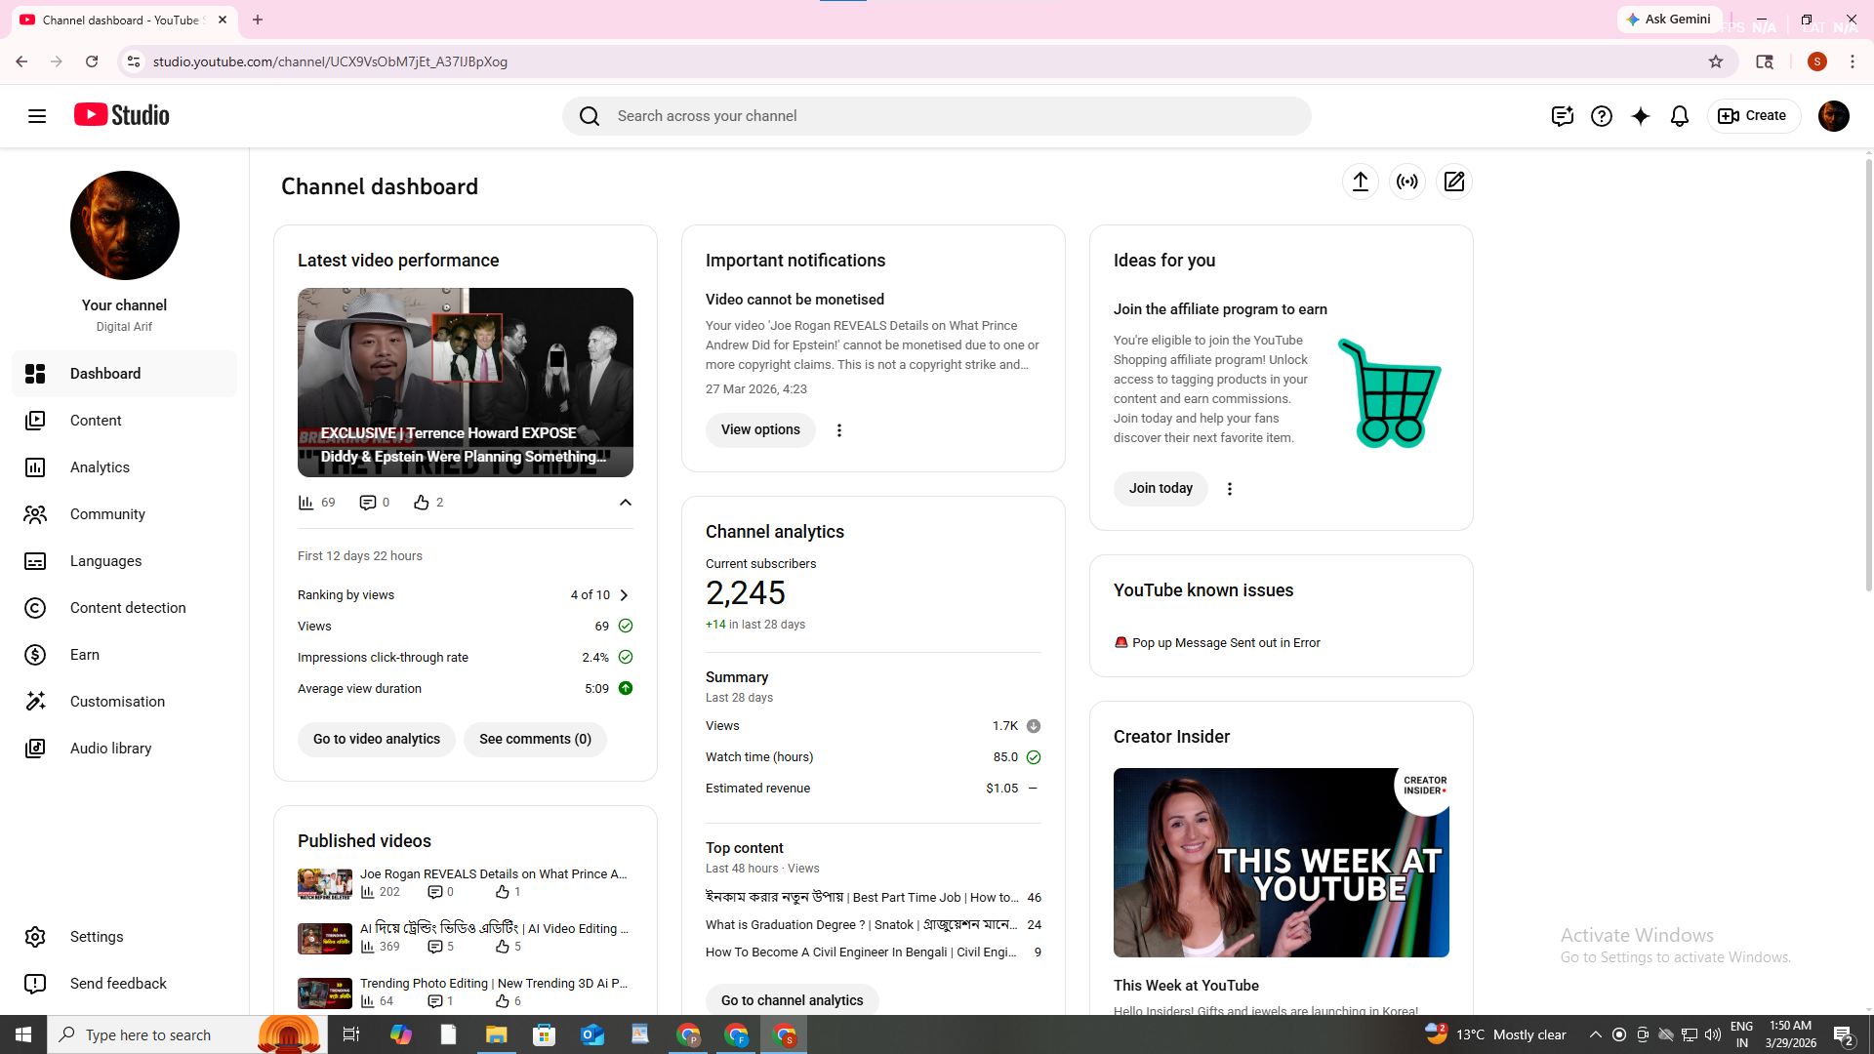The image size is (1874, 1054).
Task: Click the pencil icon to edit channel layout
Action: [1453, 182]
